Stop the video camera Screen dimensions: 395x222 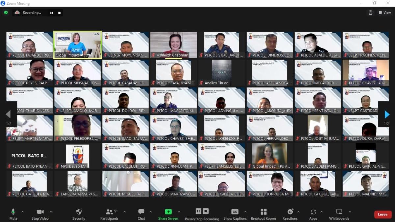click(x=40, y=214)
